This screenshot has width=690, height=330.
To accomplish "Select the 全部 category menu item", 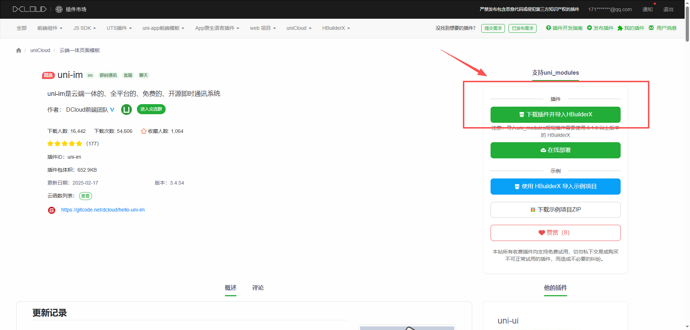I will click(x=22, y=28).
